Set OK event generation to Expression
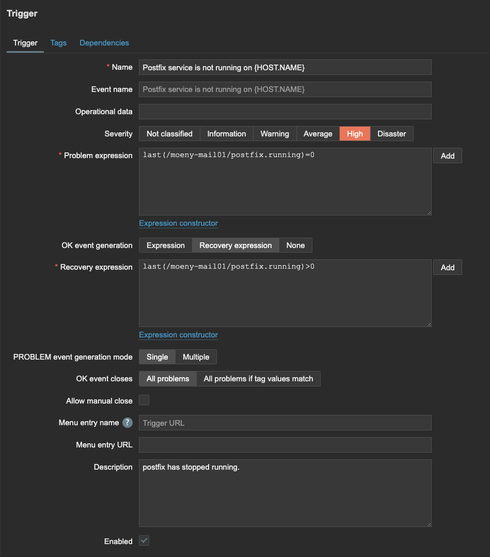Image resolution: width=490 pixels, height=557 pixels. click(x=165, y=245)
